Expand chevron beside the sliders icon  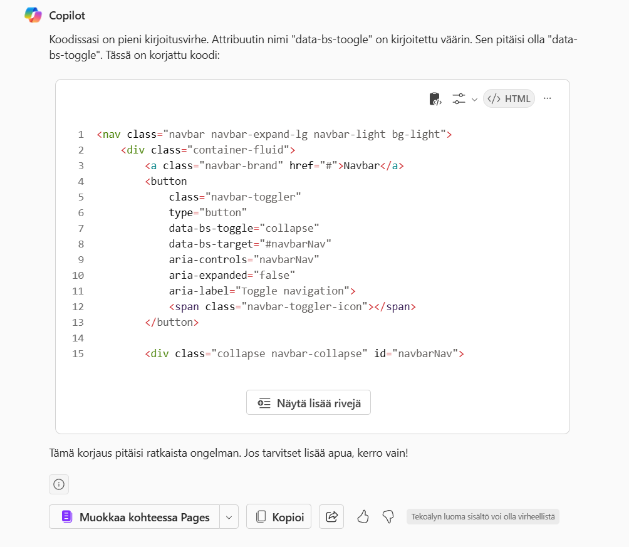pyautogui.click(x=474, y=99)
